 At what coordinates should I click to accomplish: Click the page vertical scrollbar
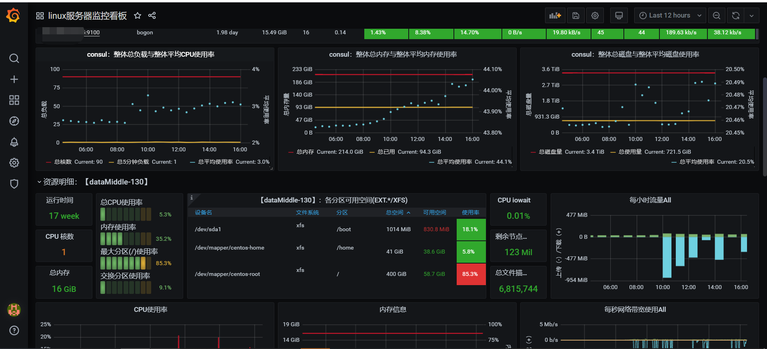765,127
